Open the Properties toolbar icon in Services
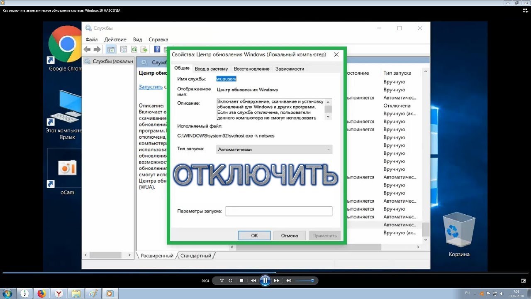Screen dimensions: 531x299 pyautogui.click(x=124, y=49)
